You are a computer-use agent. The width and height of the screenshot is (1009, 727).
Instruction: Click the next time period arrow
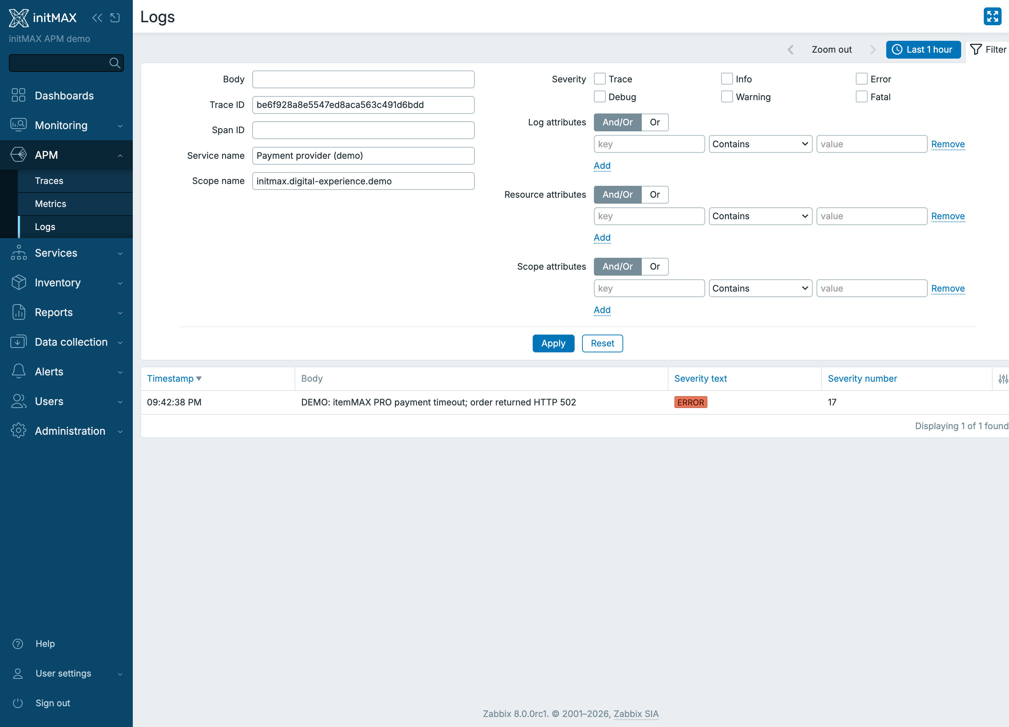(872, 49)
